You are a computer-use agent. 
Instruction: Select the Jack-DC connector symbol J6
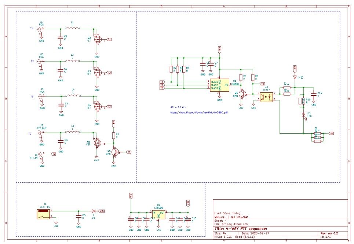click(43, 214)
